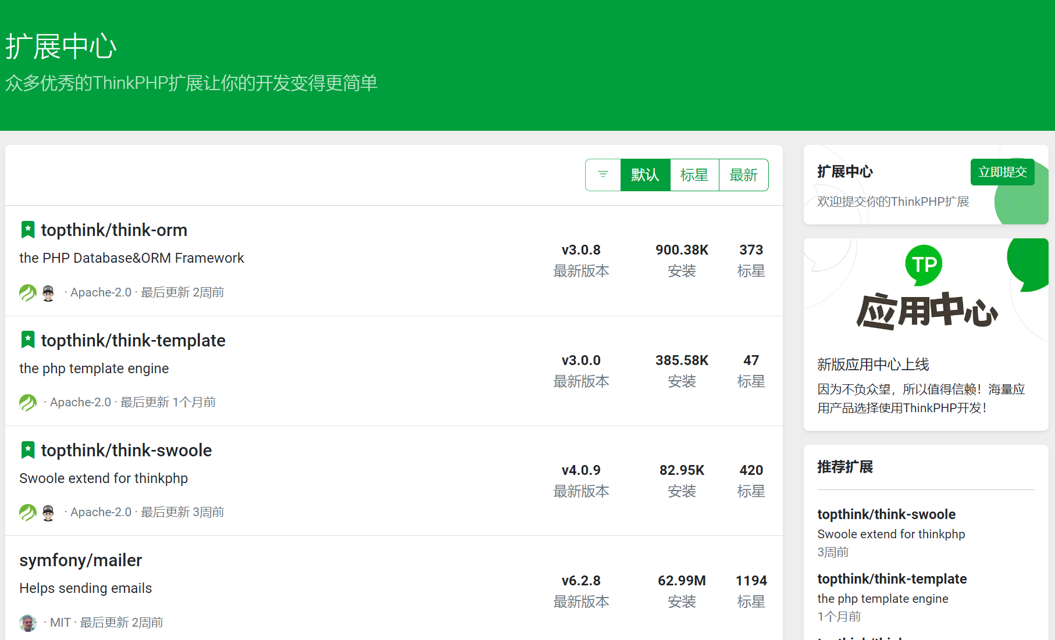Switch to the 最新 sort tab
Screen dimensions: 1055x640
tap(743, 174)
